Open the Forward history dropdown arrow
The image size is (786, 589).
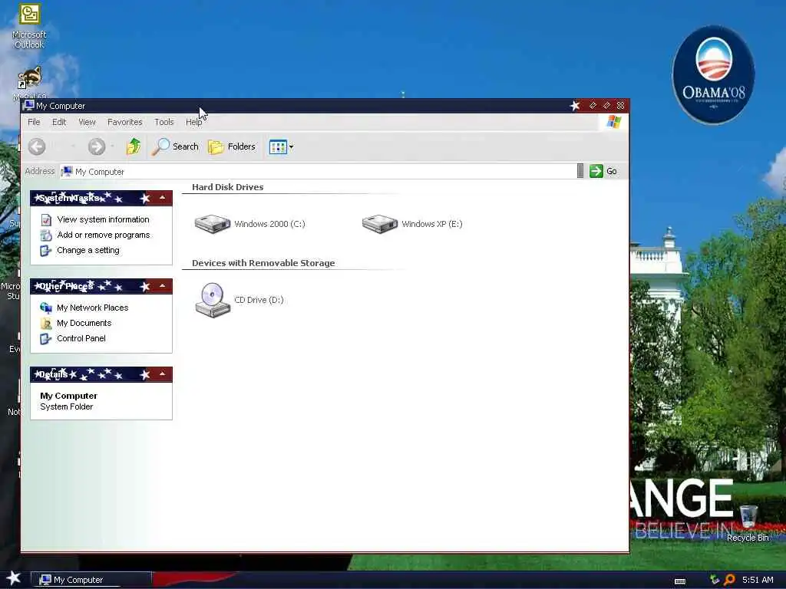pos(113,146)
